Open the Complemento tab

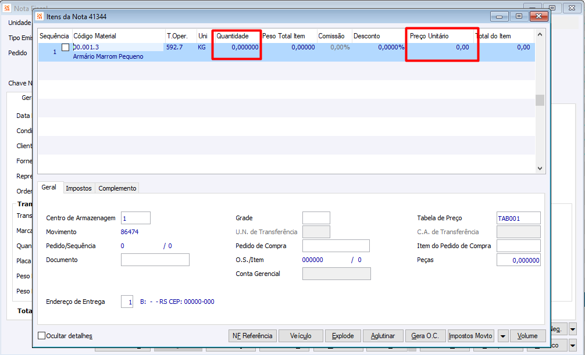coord(117,188)
